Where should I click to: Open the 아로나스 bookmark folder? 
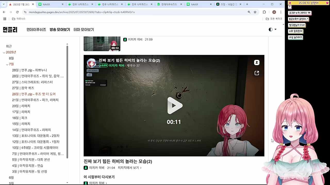pos(19,19)
